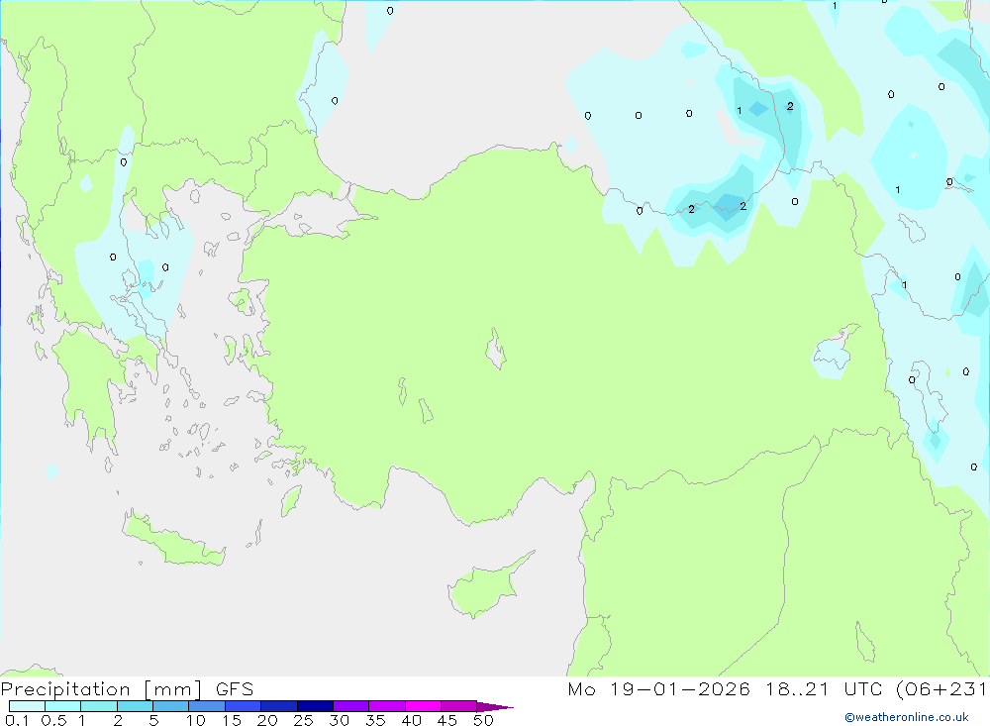Click the legend label "45"

[447, 720]
